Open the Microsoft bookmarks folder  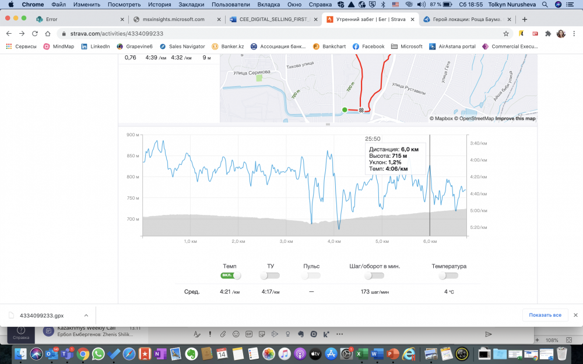pos(407,47)
